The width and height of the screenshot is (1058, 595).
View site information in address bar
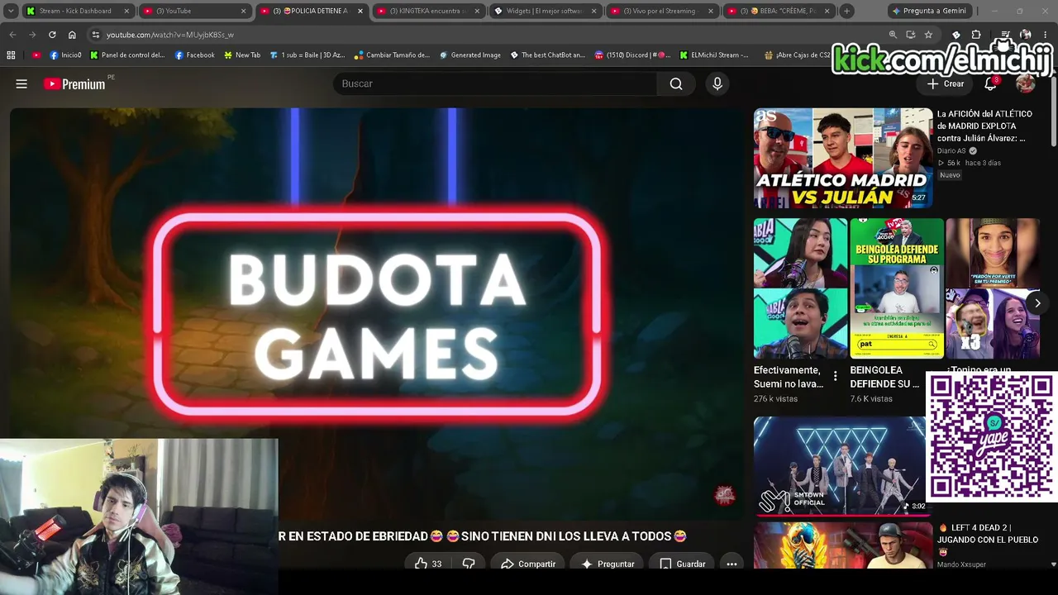click(x=96, y=35)
